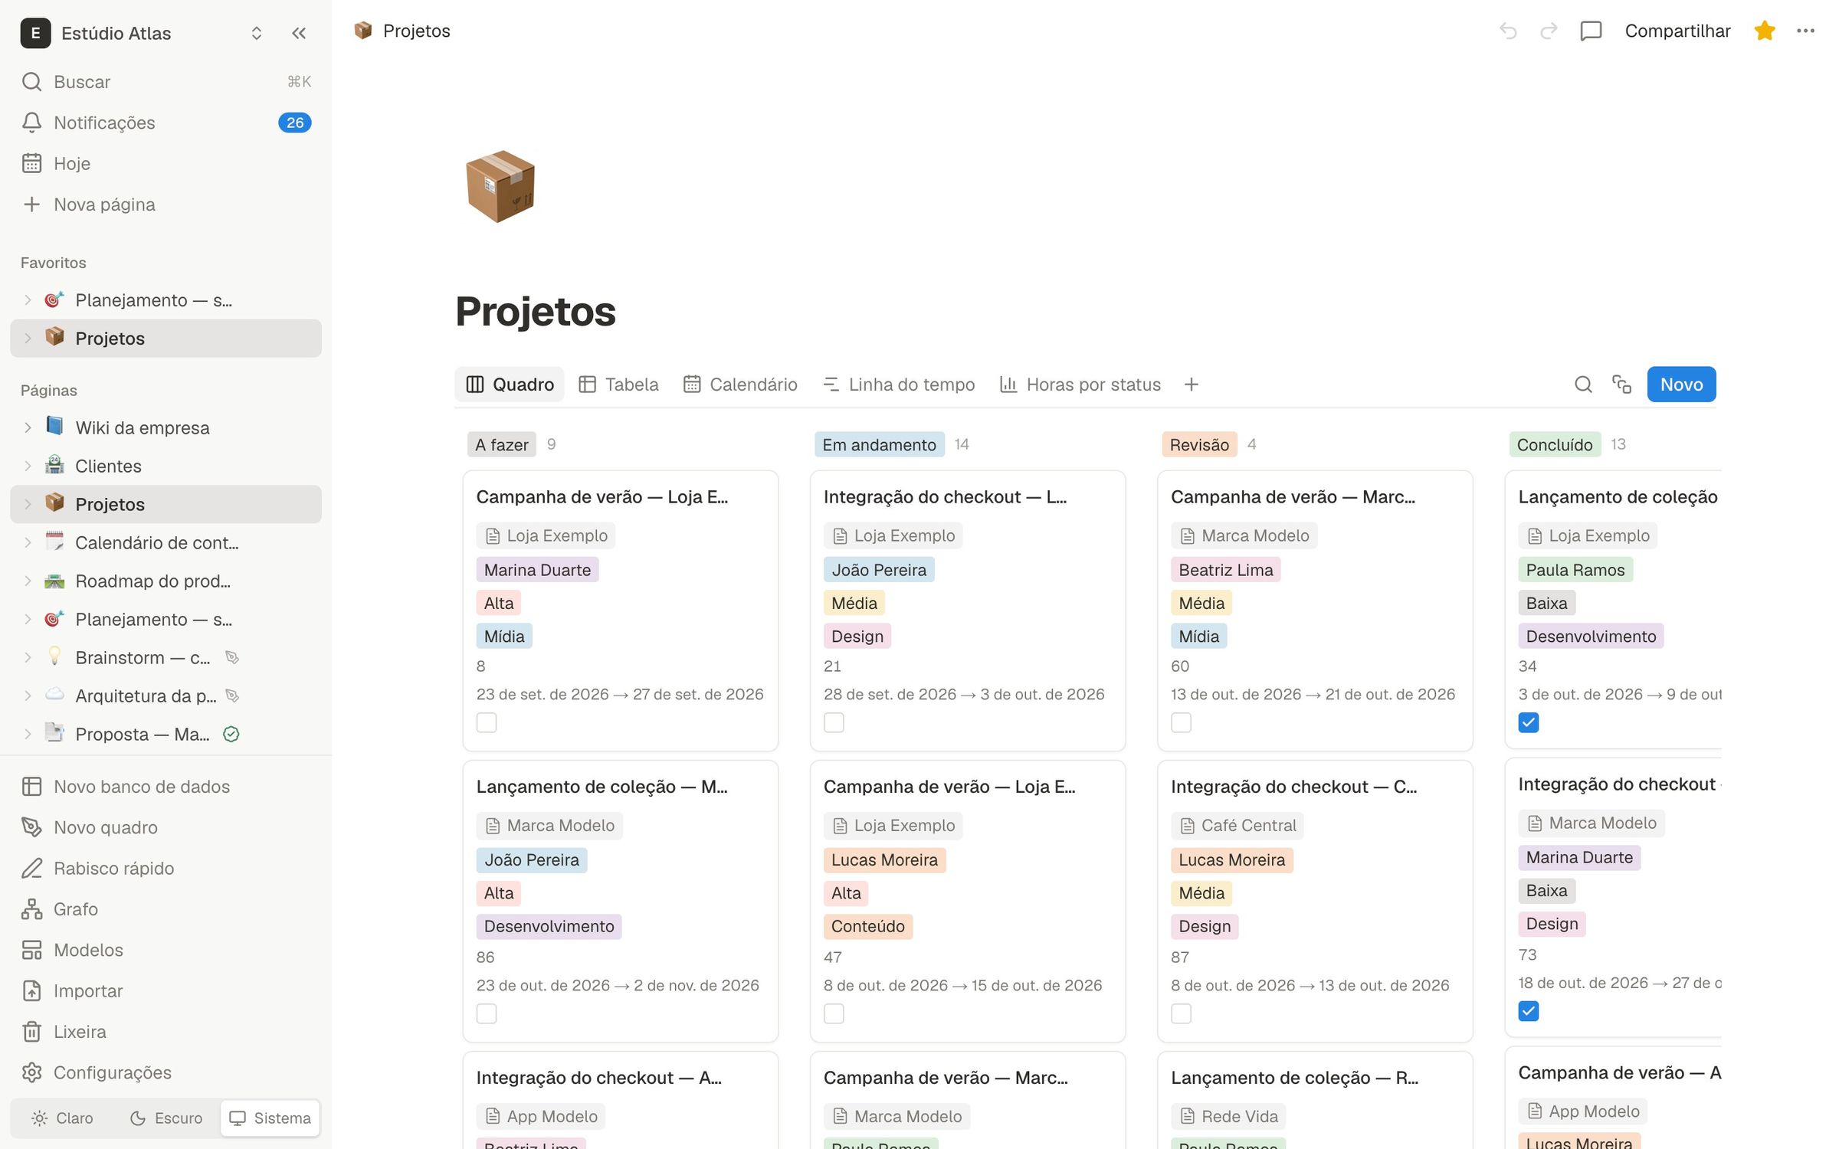Open Importar file icon
The height and width of the screenshot is (1149, 1839).
click(x=31, y=990)
